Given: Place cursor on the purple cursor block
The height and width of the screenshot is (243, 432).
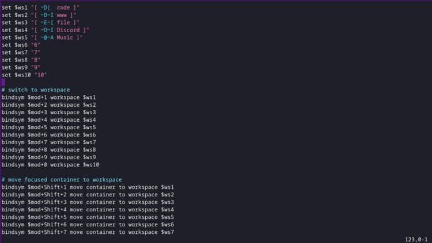Looking at the screenshot, I should (3, 82).
